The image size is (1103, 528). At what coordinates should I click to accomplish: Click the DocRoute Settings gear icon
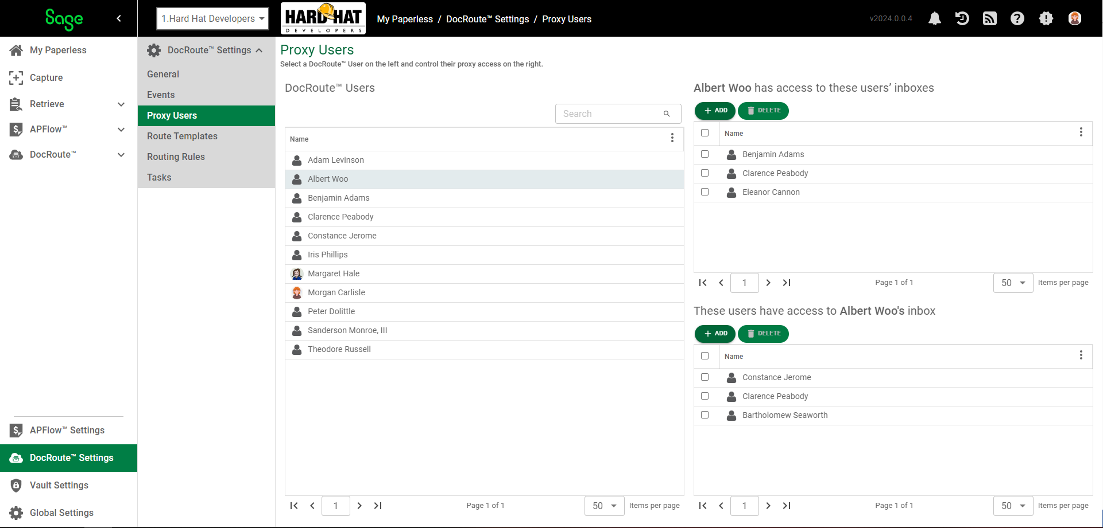coord(154,50)
